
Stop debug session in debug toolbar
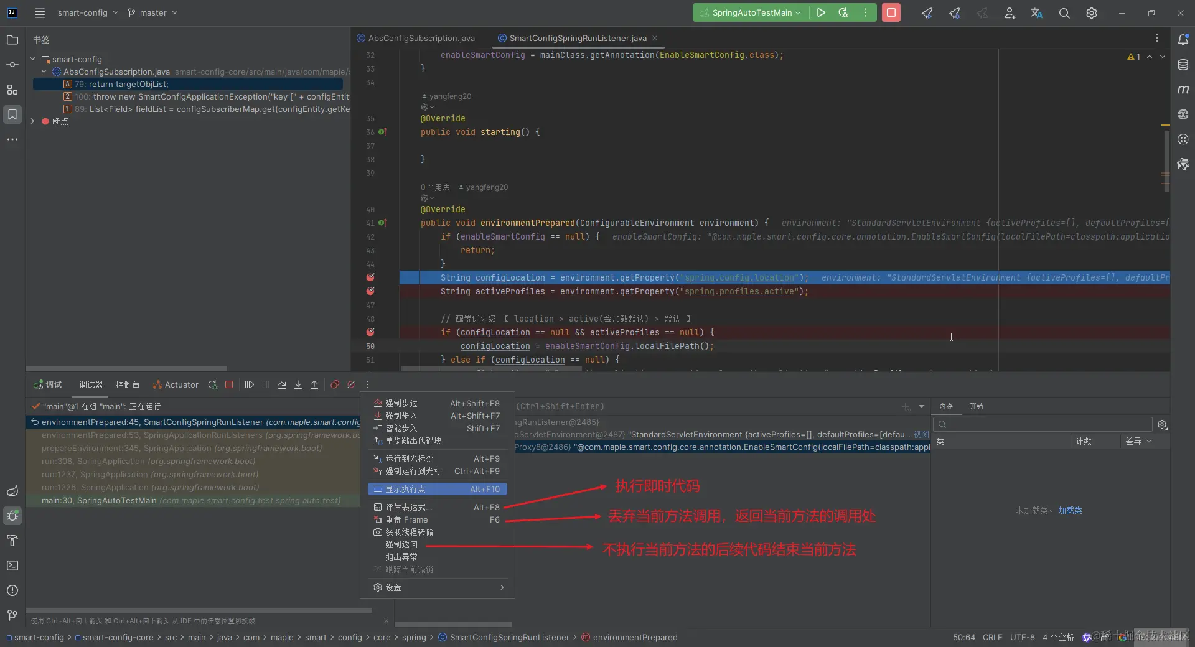(x=229, y=384)
